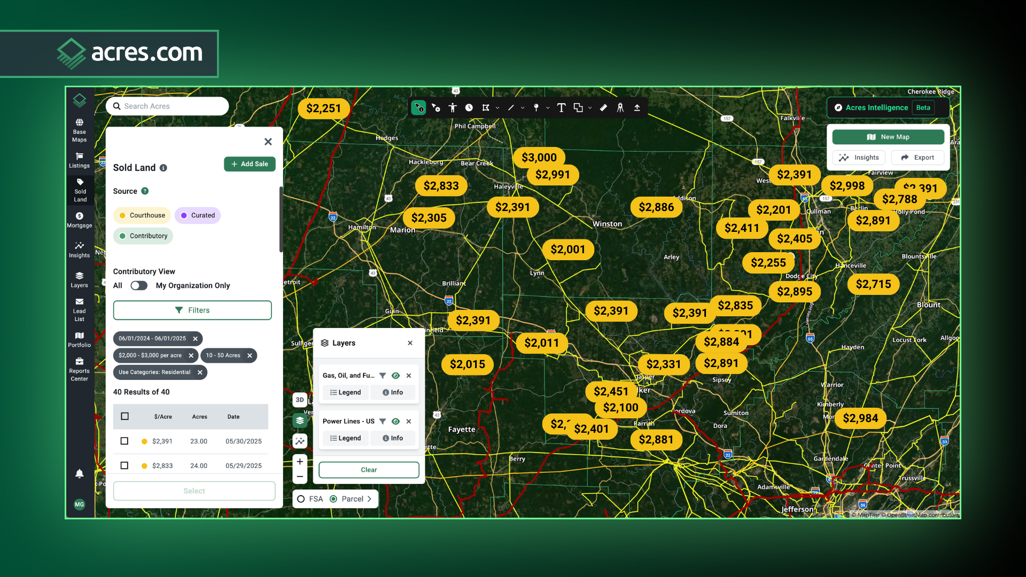Remove the 06/01/2024 - 06/01/2025 date filter
Screen dimensions: 1026x577
click(x=195, y=339)
